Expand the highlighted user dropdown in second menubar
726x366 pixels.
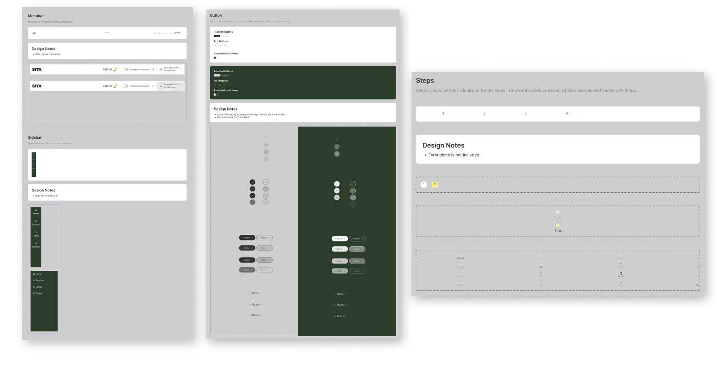(x=181, y=86)
